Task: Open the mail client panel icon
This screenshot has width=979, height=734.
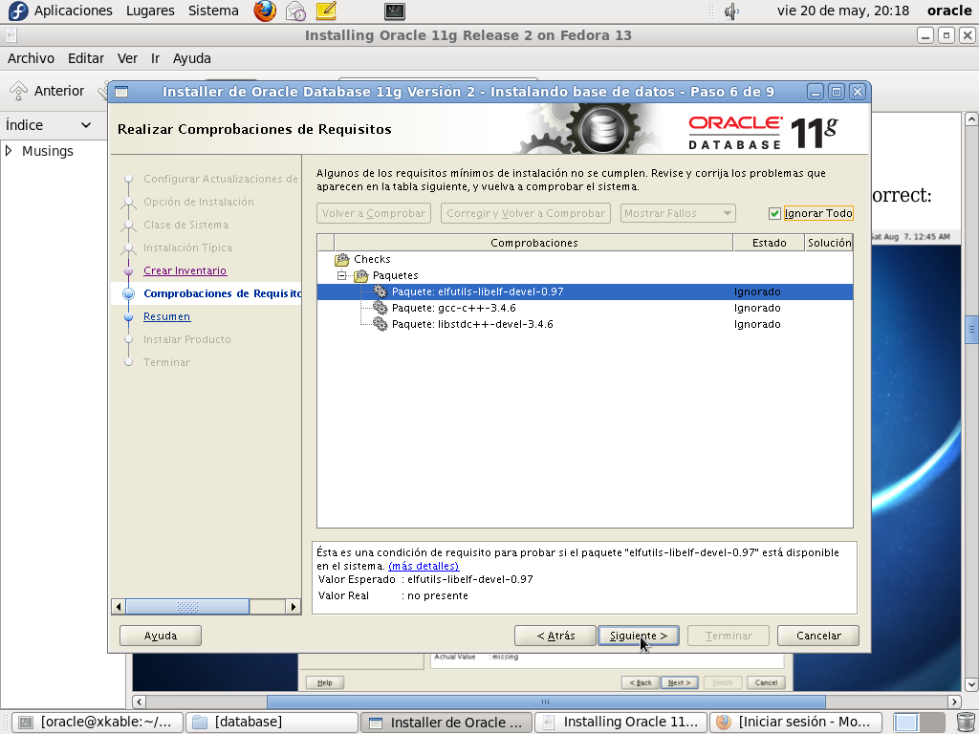Action: [295, 11]
